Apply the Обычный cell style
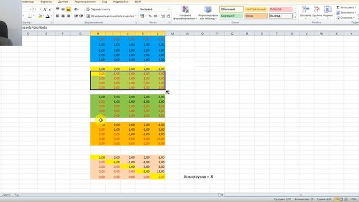The height and width of the screenshot is (202, 359). 231,10
